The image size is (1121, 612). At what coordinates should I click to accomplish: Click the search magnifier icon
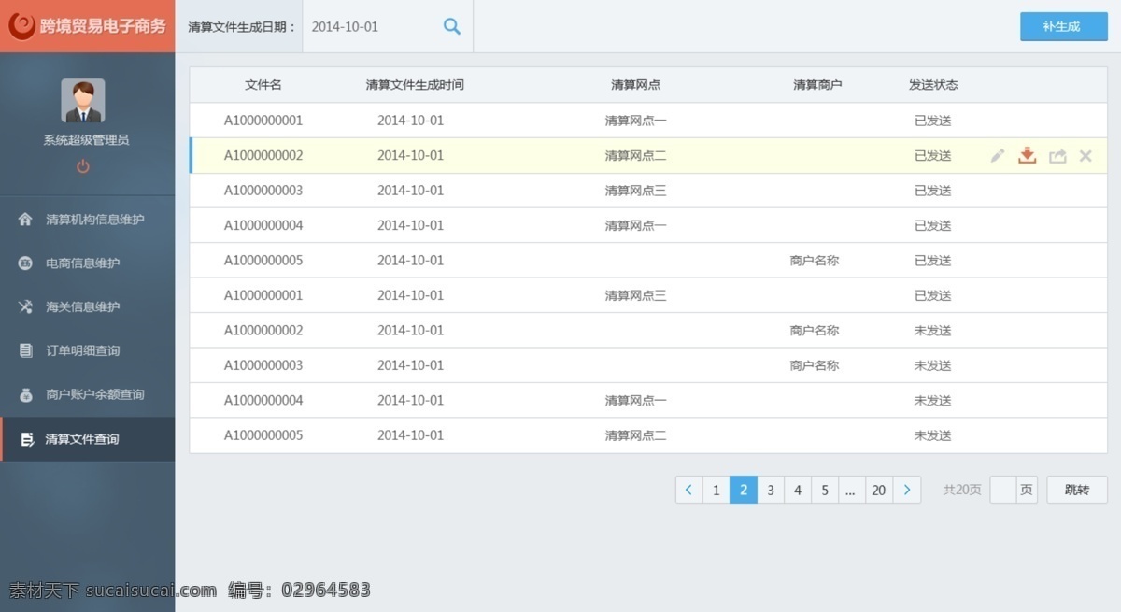(x=452, y=27)
